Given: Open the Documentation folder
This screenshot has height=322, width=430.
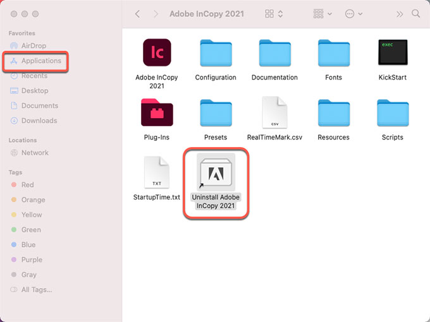Looking at the screenshot, I should pyautogui.click(x=275, y=53).
